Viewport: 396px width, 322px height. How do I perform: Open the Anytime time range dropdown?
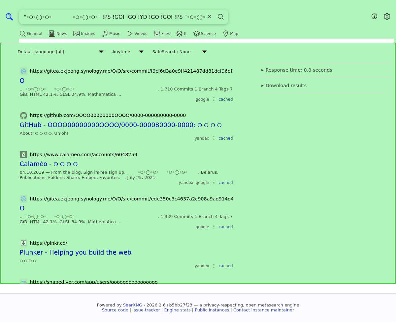128,52
